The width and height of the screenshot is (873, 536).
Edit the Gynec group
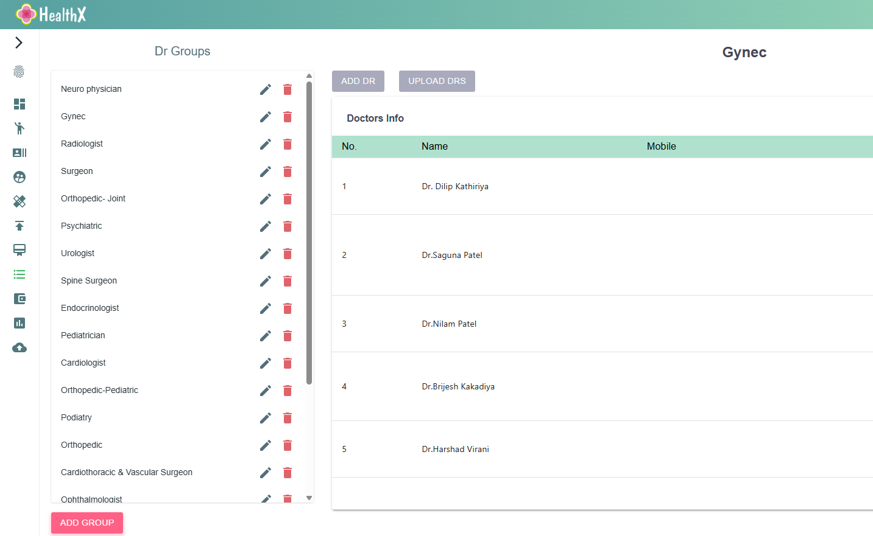click(x=265, y=117)
